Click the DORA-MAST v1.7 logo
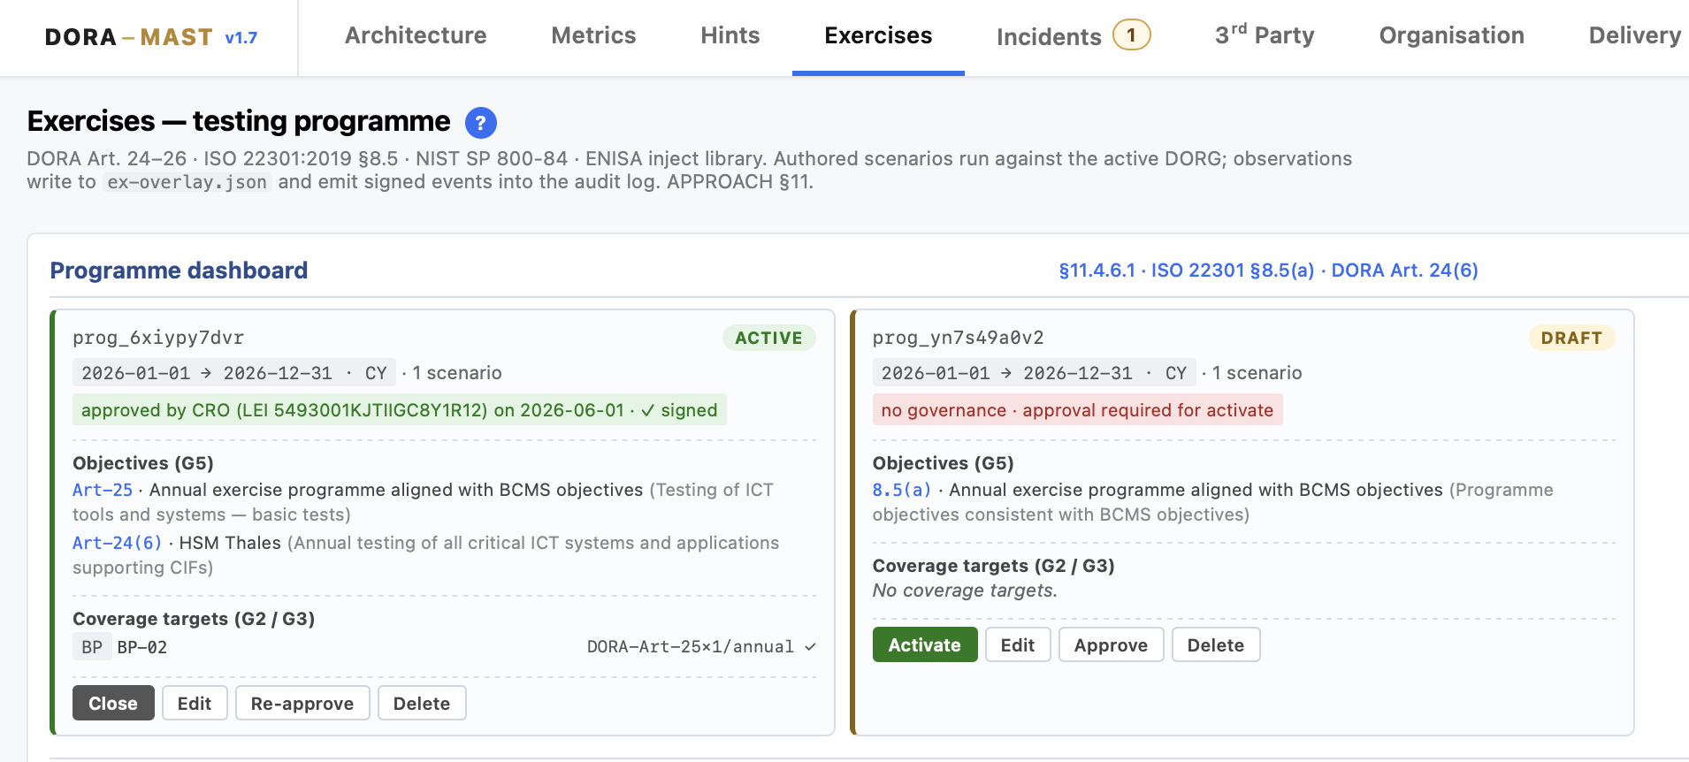The height and width of the screenshot is (762, 1689). pos(151,37)
